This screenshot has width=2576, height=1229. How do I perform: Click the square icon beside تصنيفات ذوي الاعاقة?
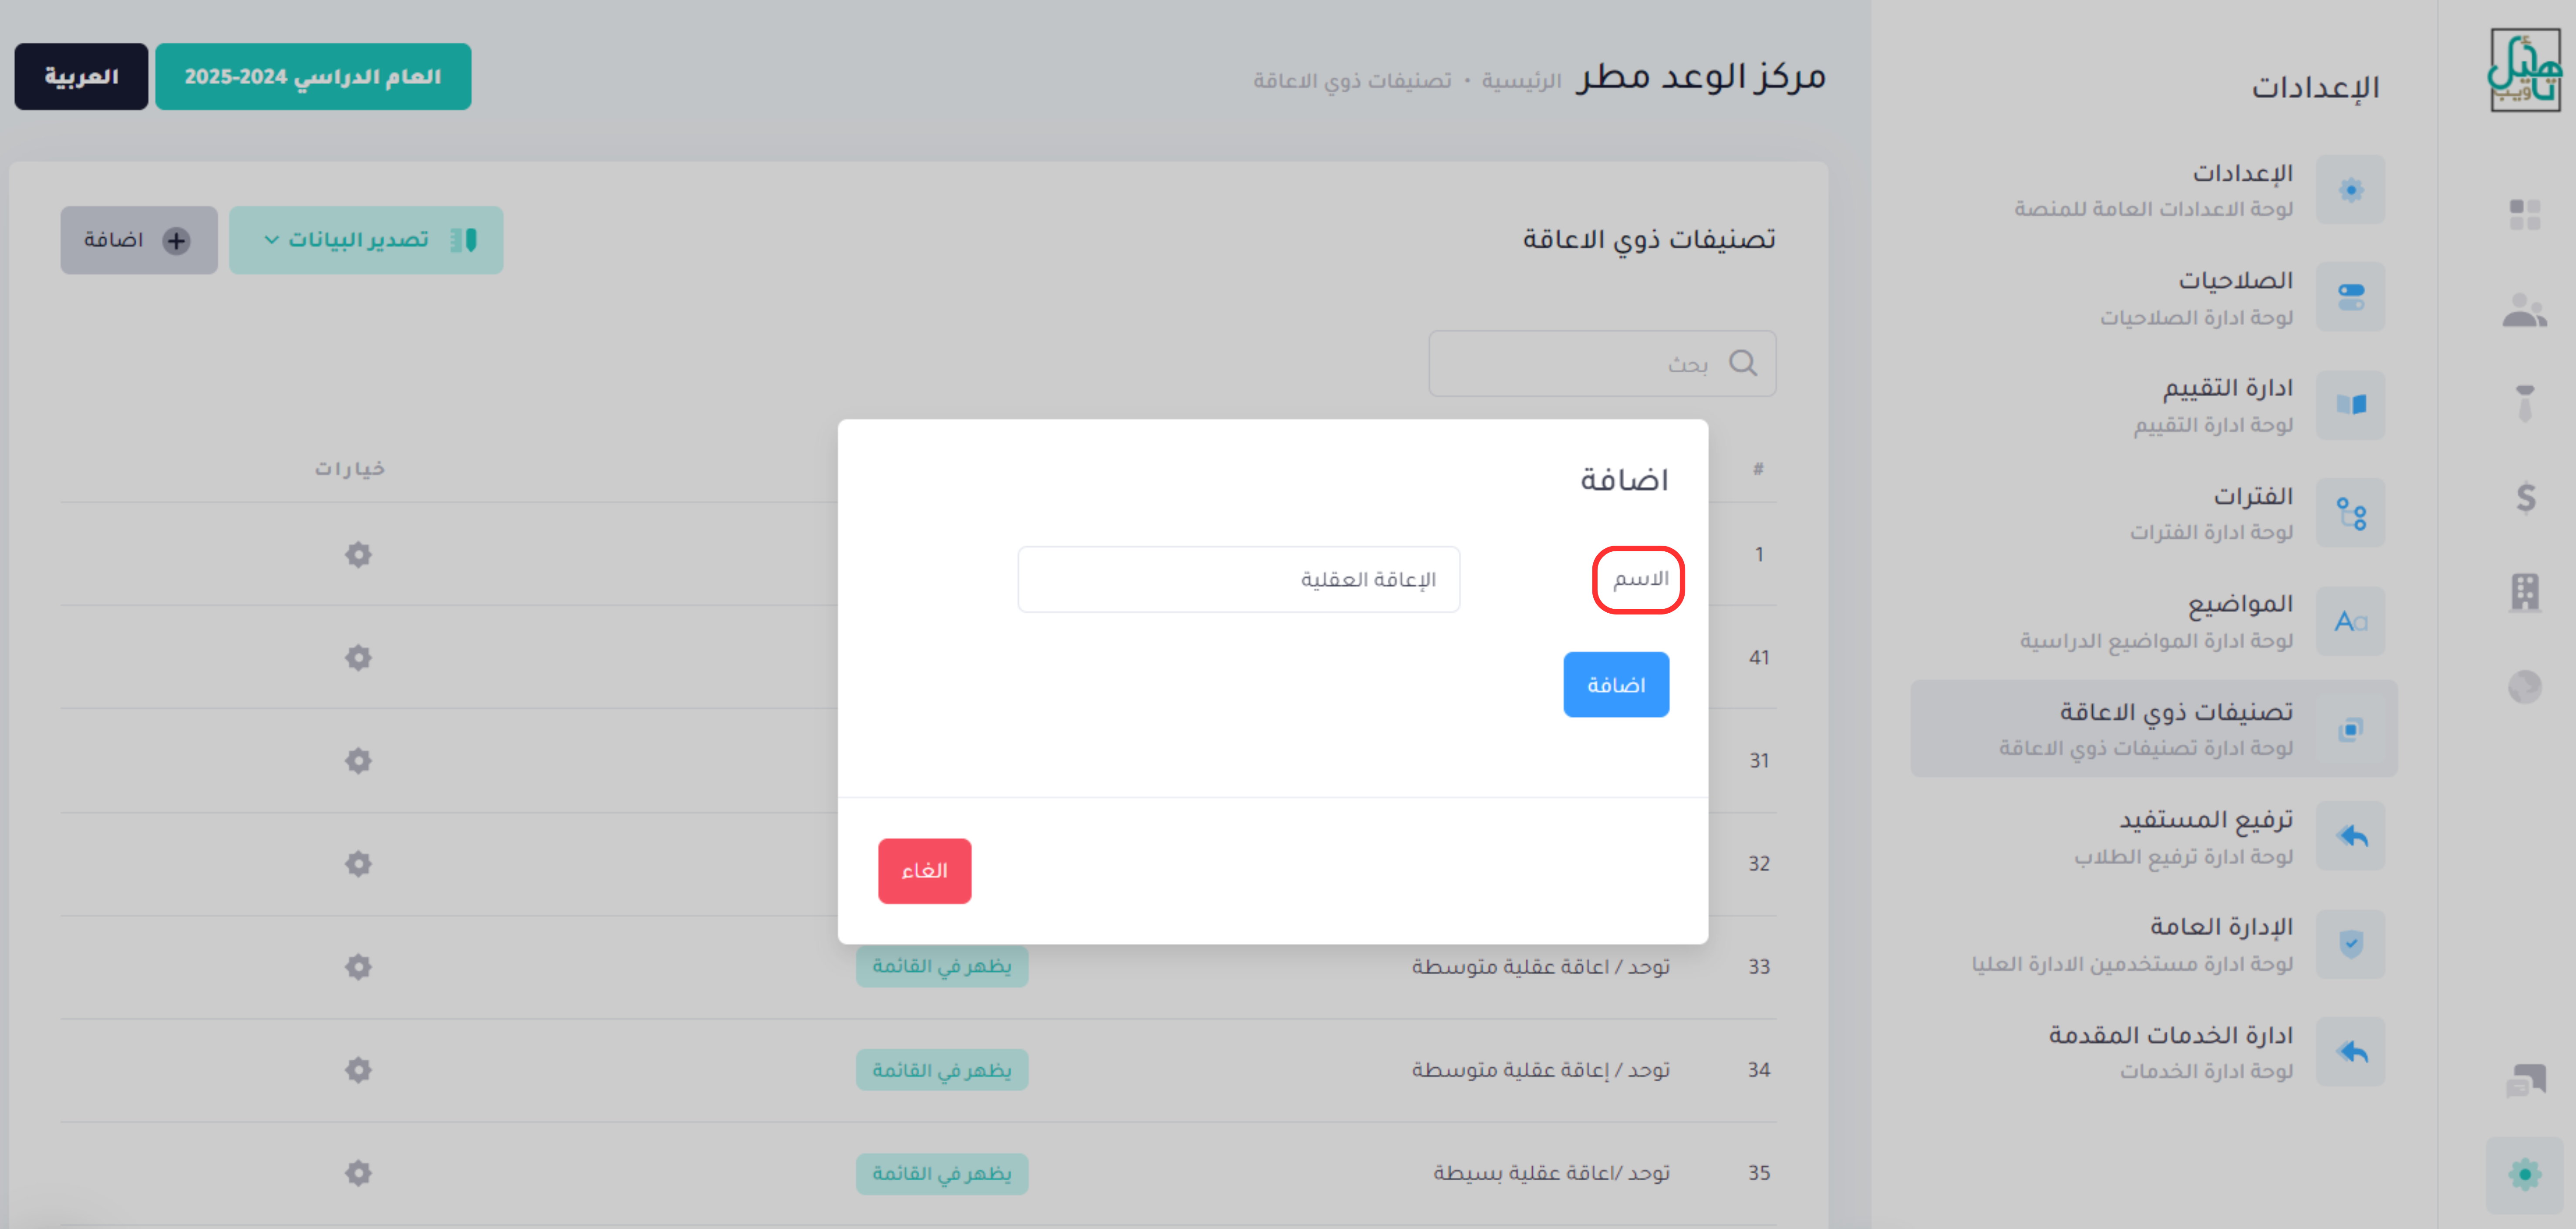pos(2351,729)
